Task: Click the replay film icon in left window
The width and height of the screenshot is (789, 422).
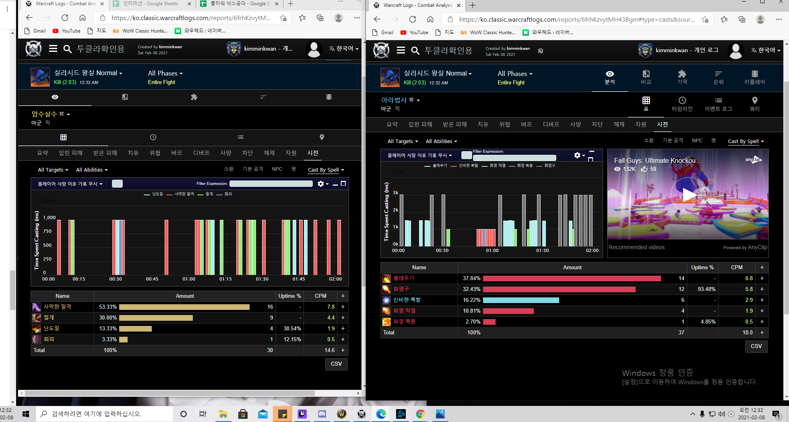Action: (329, 97)
